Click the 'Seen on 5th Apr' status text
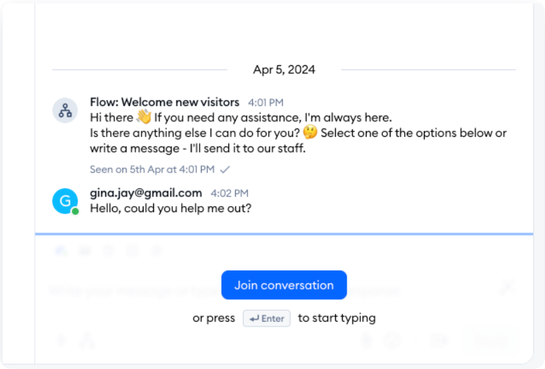545x369 pixels. (x=152, y=169)
